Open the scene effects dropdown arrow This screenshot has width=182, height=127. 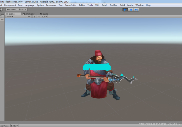(46, 17)
